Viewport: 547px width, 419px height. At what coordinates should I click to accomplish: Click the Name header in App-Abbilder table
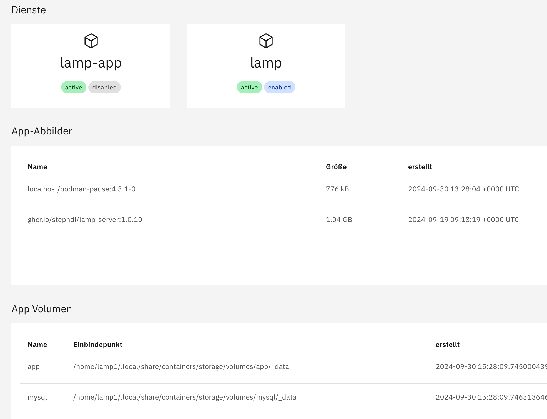pos(37,167)
